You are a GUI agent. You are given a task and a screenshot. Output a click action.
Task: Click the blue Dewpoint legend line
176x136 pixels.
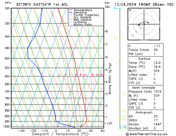[x=70, y=13]
